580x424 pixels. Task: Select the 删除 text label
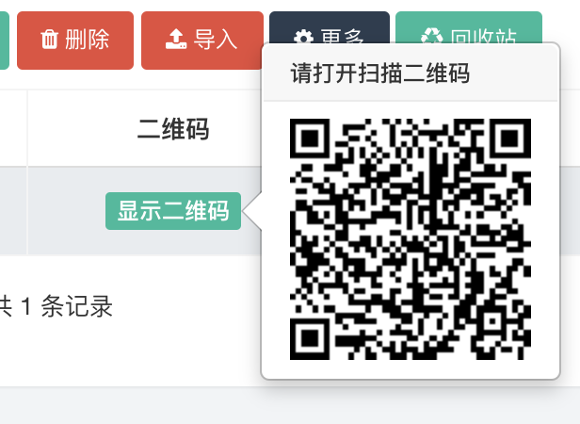pyautogui.click(x=88, y=40)
